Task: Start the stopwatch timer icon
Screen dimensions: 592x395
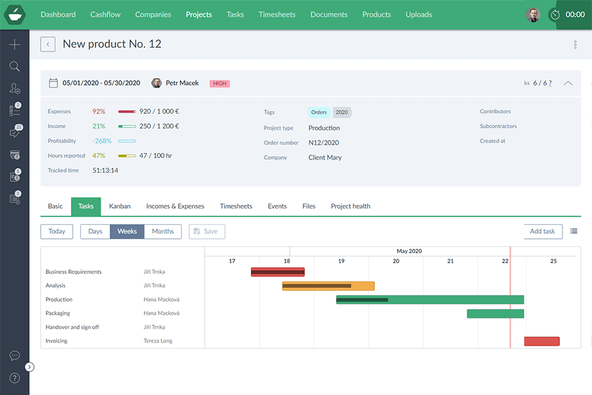Action: [x=555, y=15]
